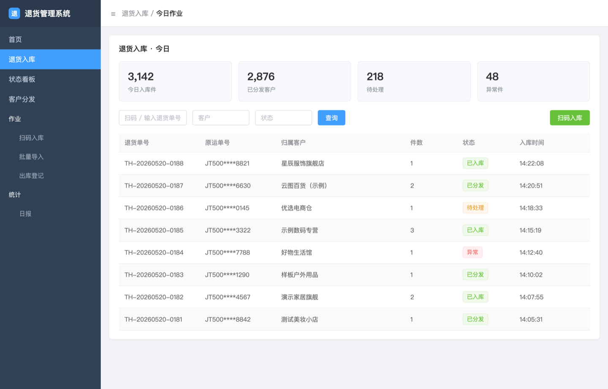The width and height of the screenshot is (608, 389).
Task: Select order TH-20260520-0181
Action: pyautogui.click(x=153, y=319)
